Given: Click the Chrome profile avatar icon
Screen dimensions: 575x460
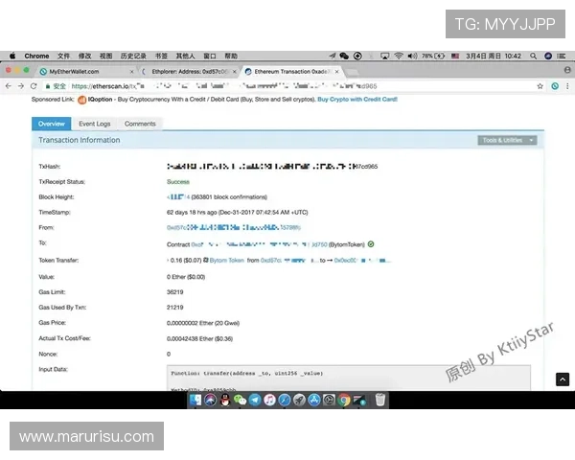Looking at the screenshot, I should click(x=567, y=70).
